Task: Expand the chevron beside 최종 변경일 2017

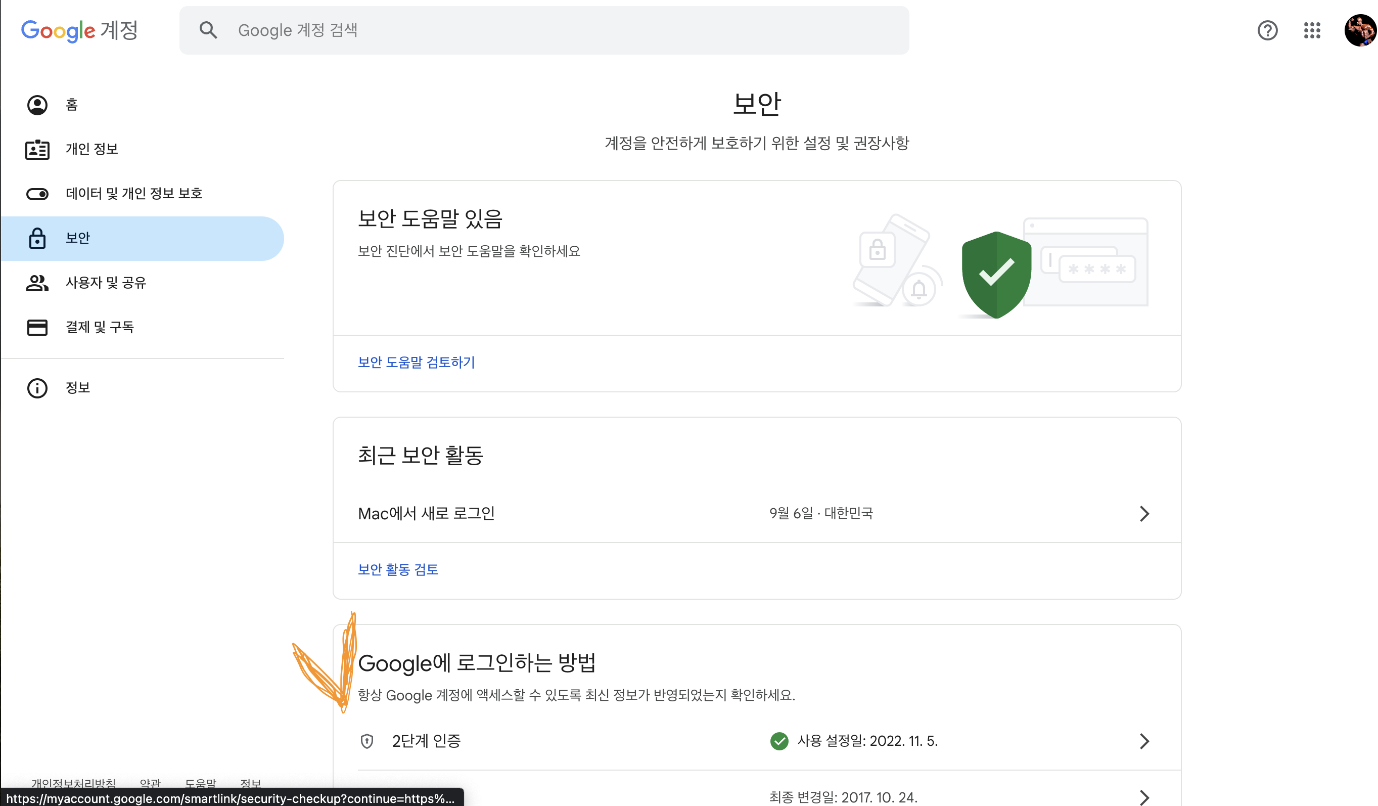Action: pos(1144,797)
